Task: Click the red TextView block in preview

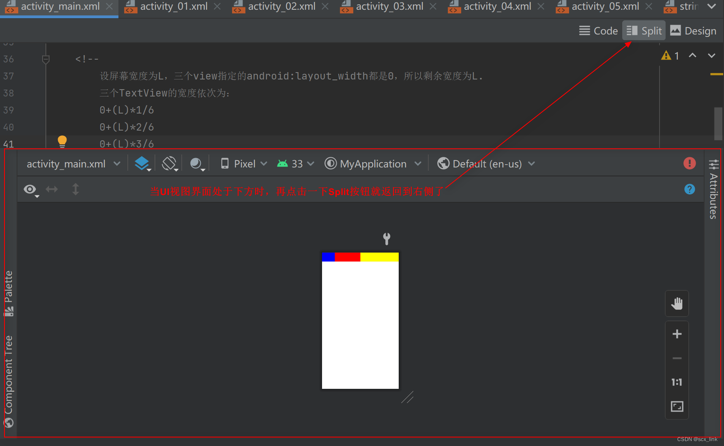Action: point(347,256)
